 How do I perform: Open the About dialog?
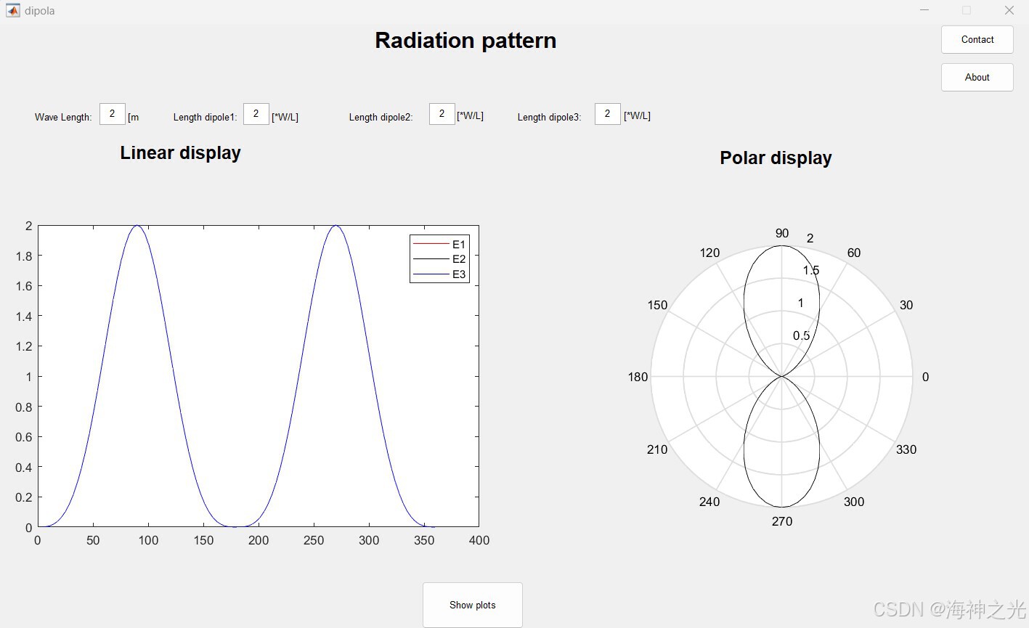[x=977, y=77]
